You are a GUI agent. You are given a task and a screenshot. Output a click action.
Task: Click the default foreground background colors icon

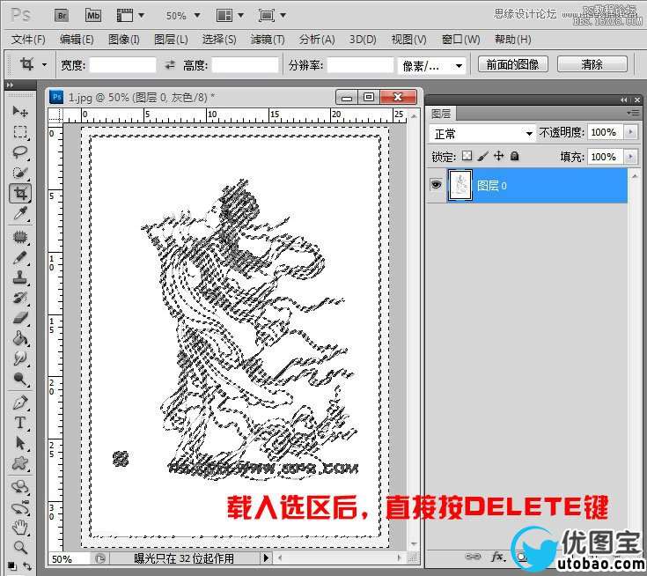[12, 566]
